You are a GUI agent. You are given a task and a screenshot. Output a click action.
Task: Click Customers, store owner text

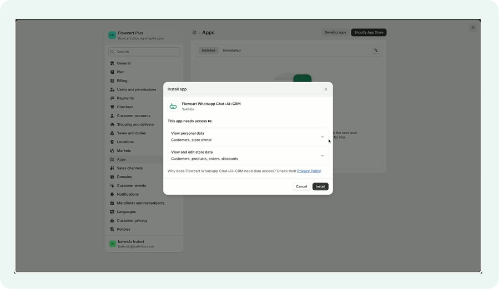pos(191,140)
